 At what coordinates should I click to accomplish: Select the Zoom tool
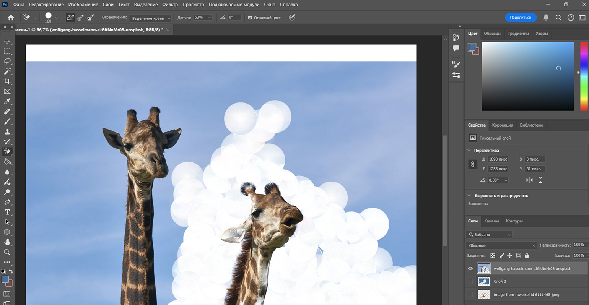coord(7,252)
